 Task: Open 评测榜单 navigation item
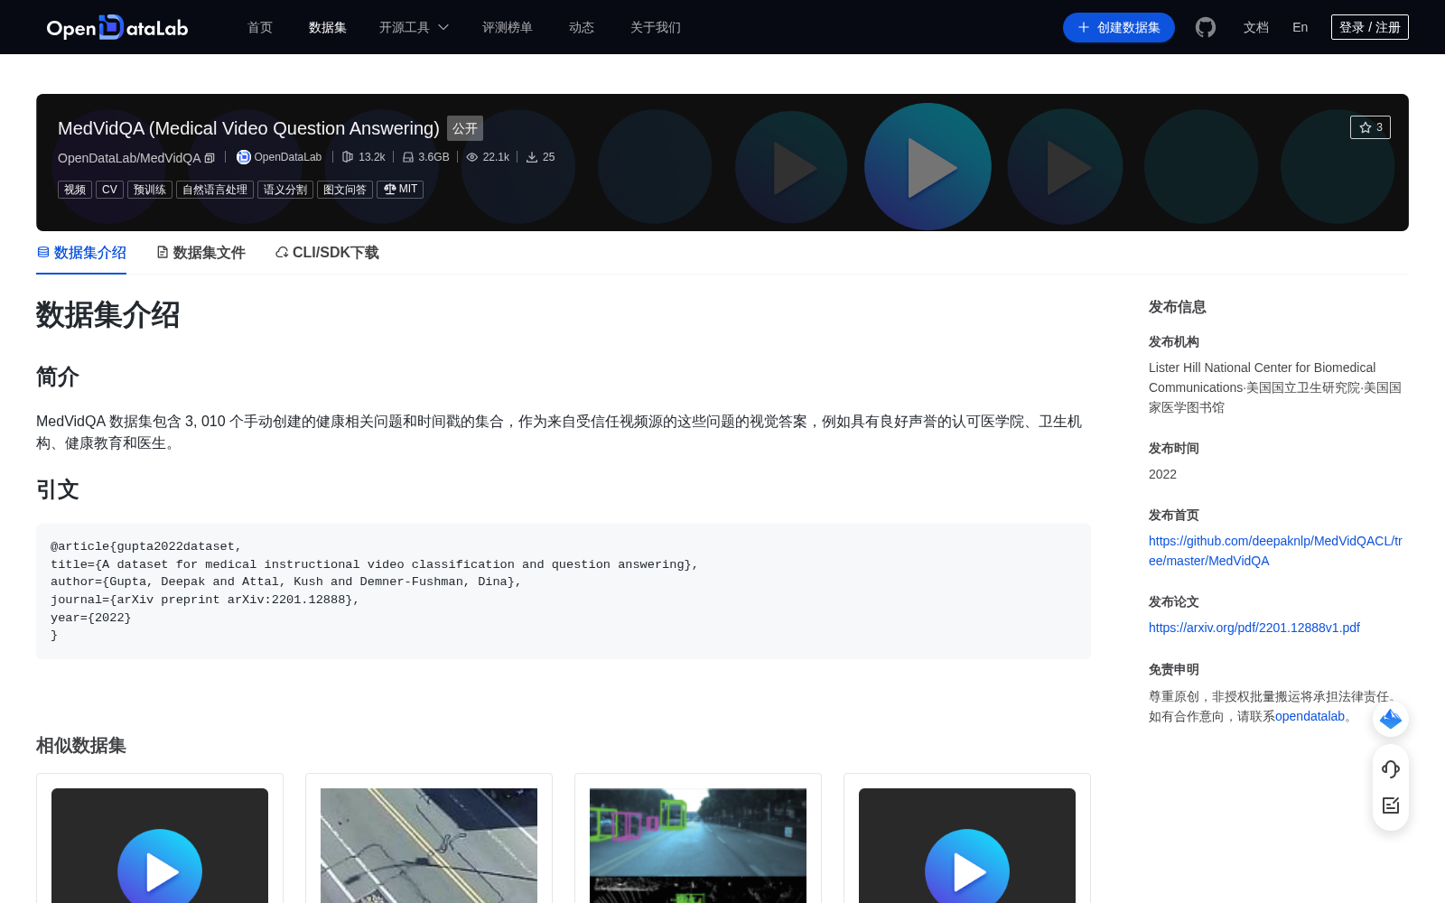tap(508, 27)
